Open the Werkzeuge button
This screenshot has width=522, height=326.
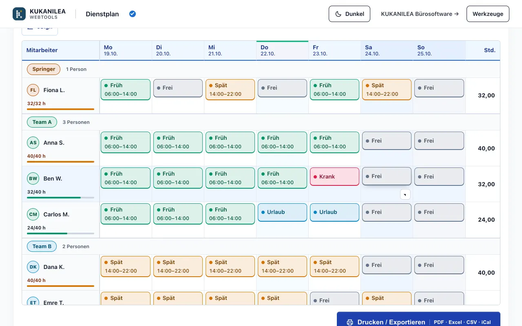pos(488,14)
